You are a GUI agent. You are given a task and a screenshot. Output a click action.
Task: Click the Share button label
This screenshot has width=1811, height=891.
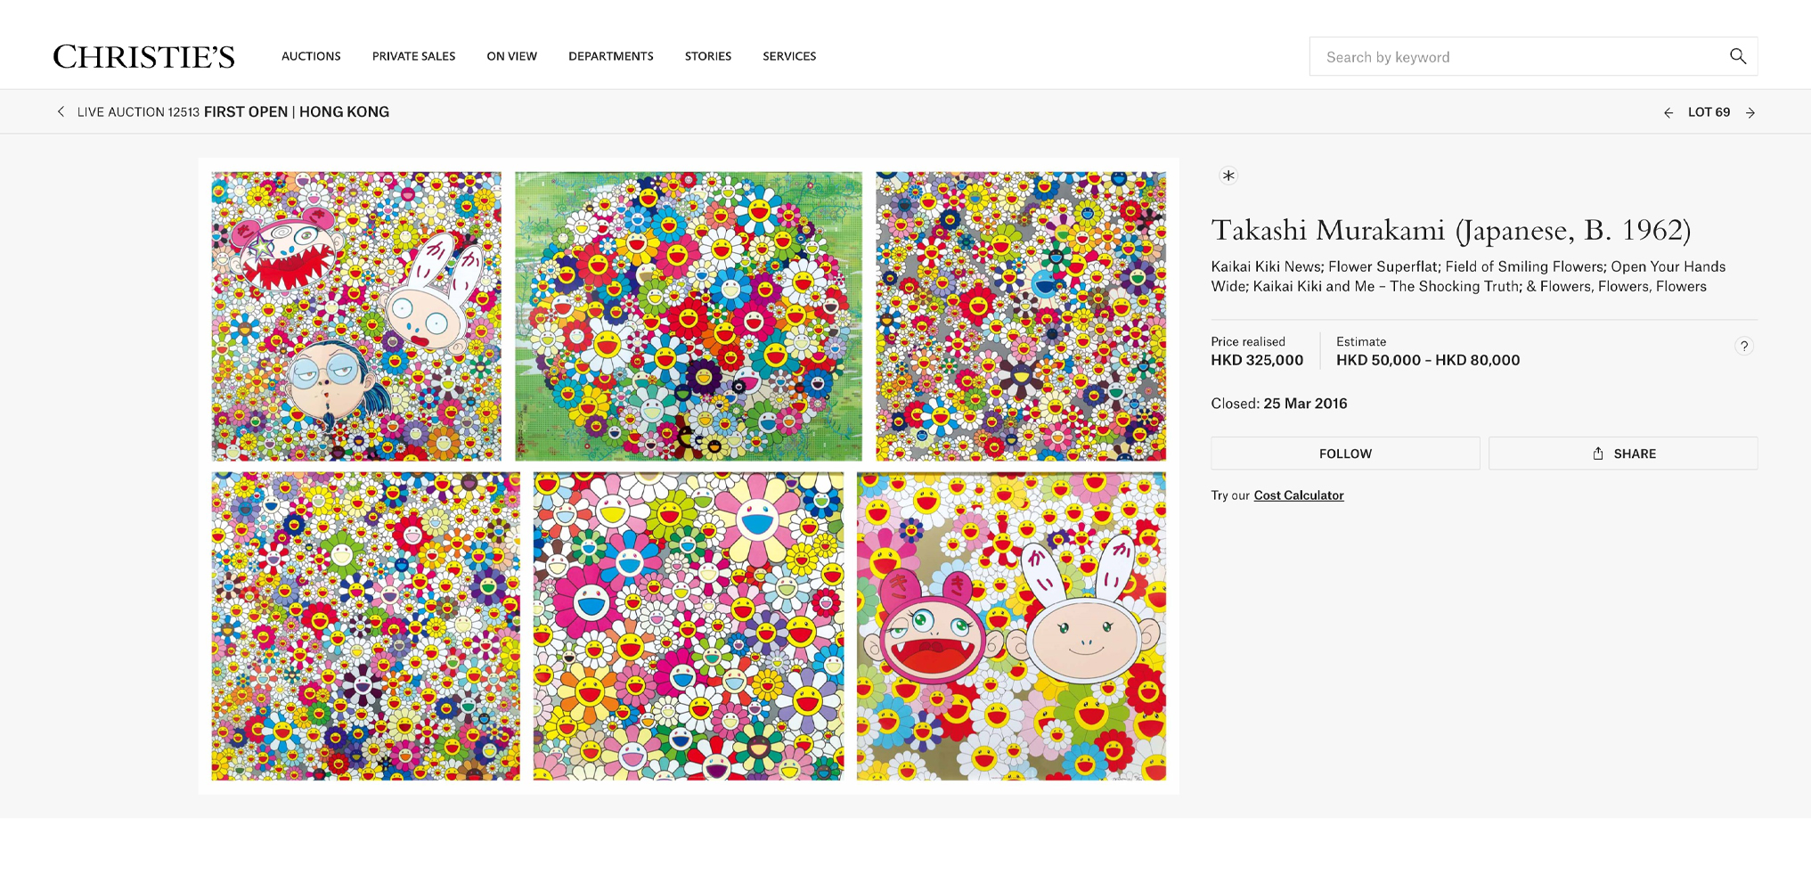pos(1635,454)
